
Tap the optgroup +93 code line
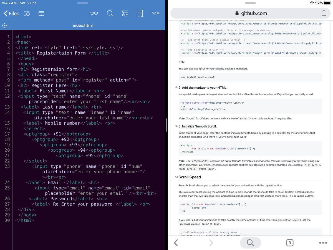(x=73, y=145)
